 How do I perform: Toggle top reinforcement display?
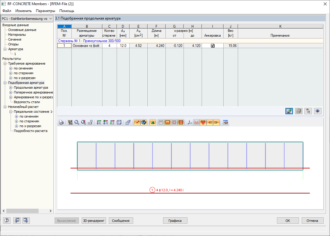pyautogui.click(x=161, y=122)
